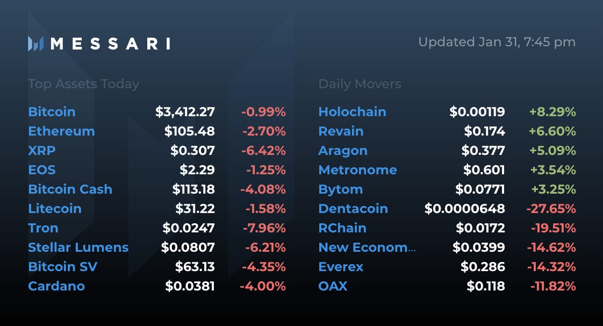Open the Bitcoin asset link

pos(52,112)
